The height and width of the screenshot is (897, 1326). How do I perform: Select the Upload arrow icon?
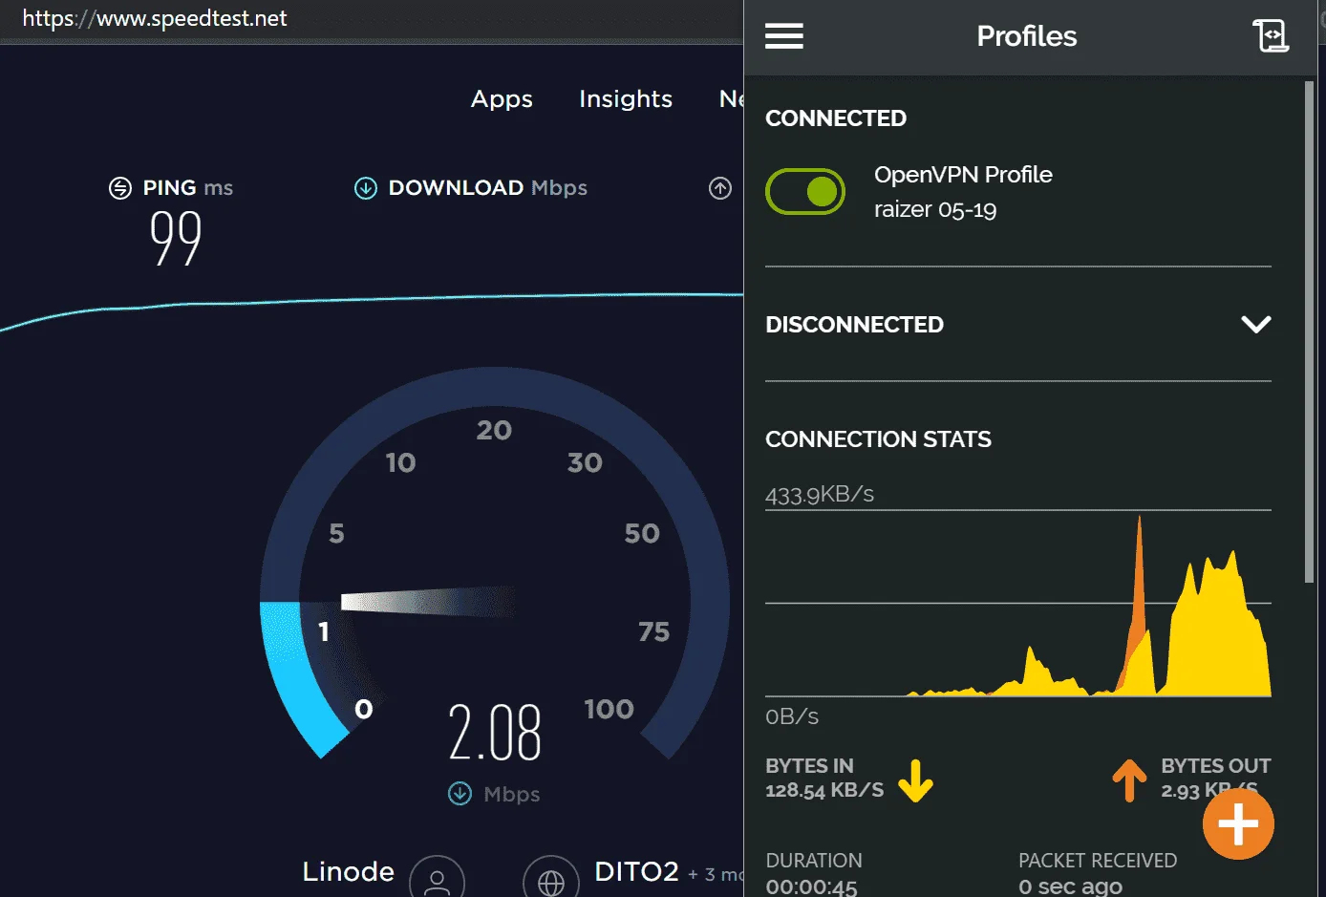[720, 188]
